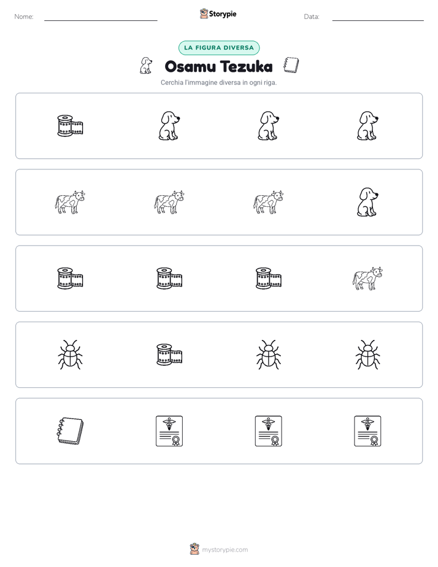Screen dimensions: 438x567
Task: Click the instruction text Cerchia l'immagine diversa
Action: (218, 82)
